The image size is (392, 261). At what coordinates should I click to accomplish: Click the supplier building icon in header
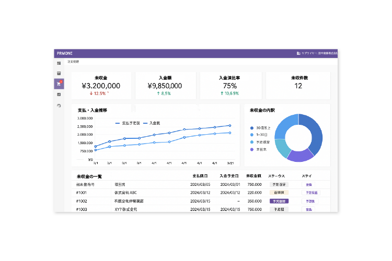click(x=298, y=53)
